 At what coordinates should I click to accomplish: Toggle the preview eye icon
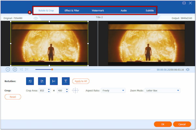click(x=36, y=18)
